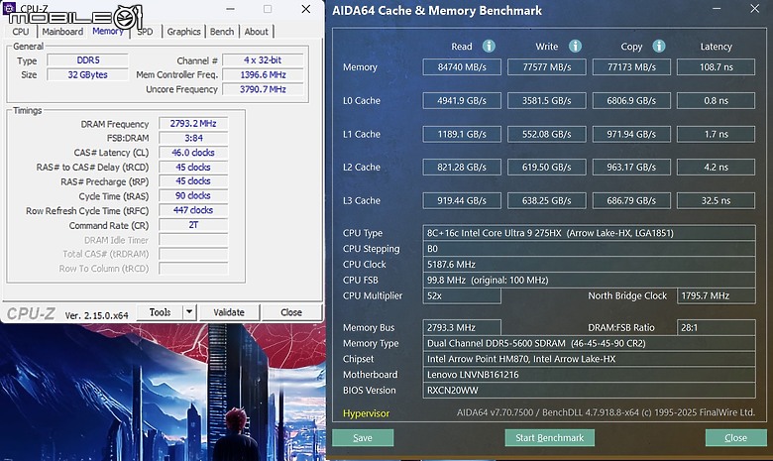Screen dimensions: 773x461
Task: Minimize the AIDA64 benchmark window
Action: (717, 9)
